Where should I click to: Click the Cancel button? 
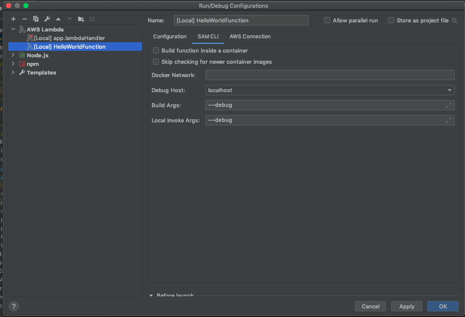coord(370,306)
